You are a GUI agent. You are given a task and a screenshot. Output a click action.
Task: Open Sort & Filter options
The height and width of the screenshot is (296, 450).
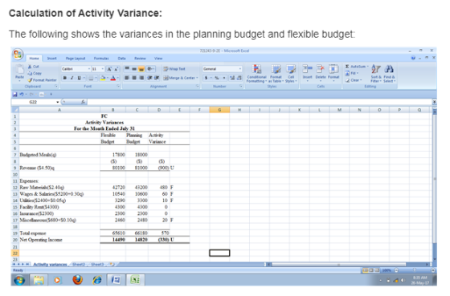pos(376,74)
